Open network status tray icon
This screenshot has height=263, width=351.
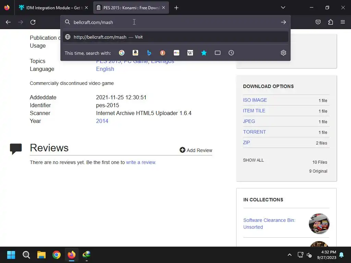[300, 255]
